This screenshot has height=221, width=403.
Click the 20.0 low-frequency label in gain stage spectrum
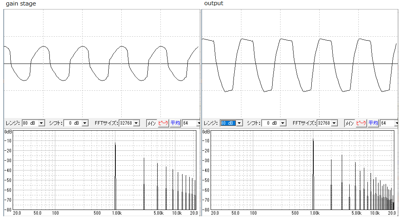pyautogui.click(x=17, y=213)
